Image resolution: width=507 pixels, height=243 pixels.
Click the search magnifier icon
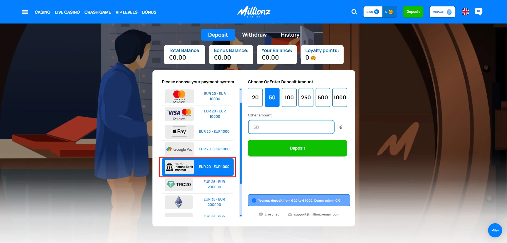click(354, 12)
